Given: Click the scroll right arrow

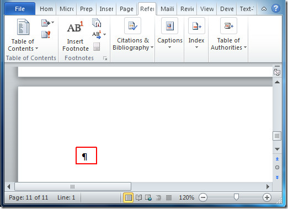Looking at the screenshot, I should (268, 187).
